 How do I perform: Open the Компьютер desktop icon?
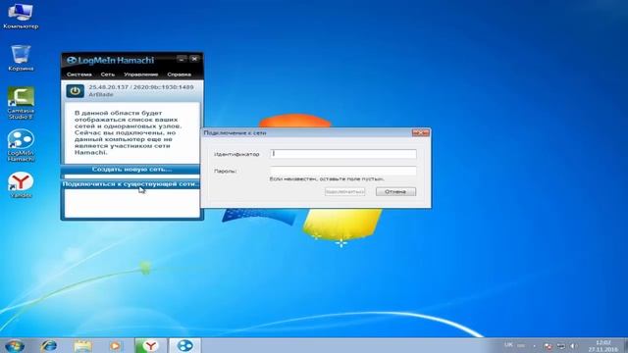[21, 16]
